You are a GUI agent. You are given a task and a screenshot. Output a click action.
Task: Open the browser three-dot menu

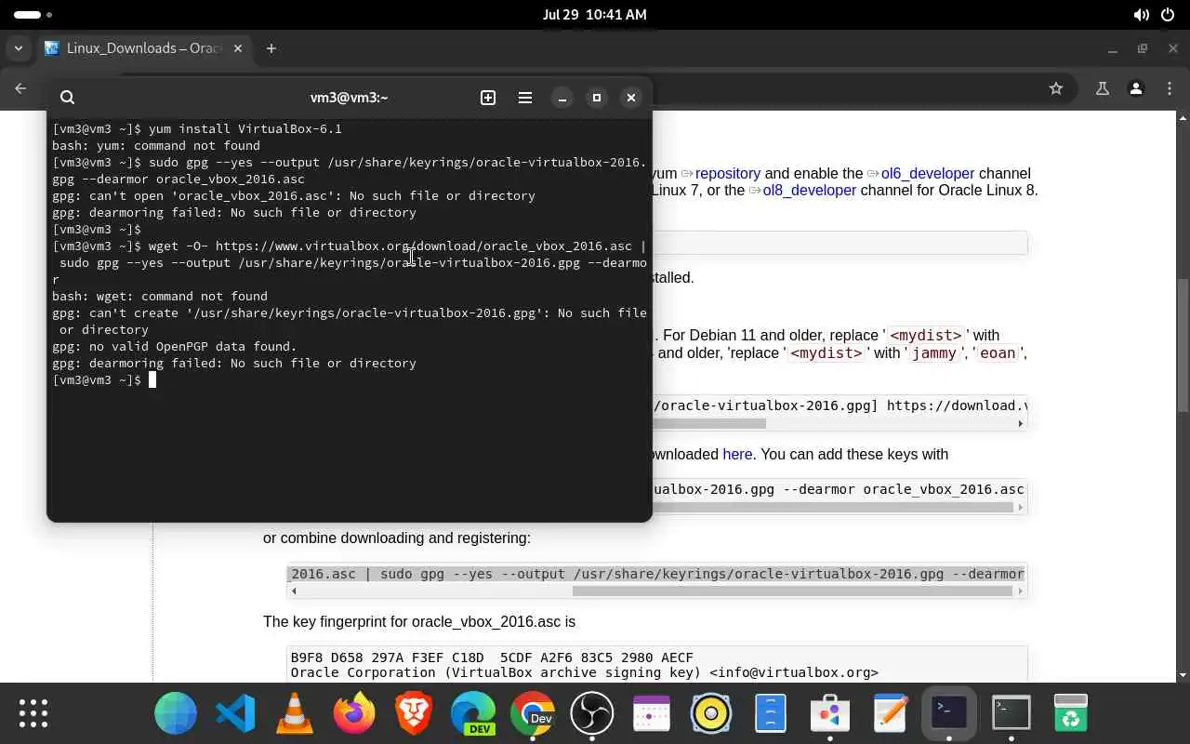[x=1170, y=88]
